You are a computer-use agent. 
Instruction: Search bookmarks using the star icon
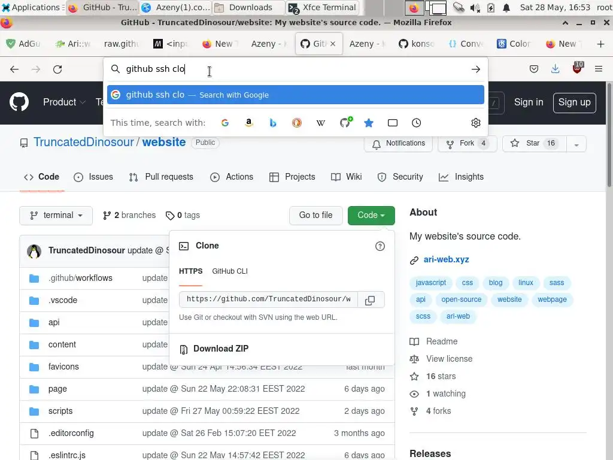368,123
